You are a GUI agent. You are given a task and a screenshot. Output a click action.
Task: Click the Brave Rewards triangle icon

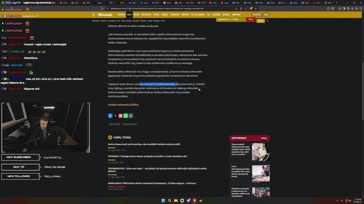pos(256,8)
